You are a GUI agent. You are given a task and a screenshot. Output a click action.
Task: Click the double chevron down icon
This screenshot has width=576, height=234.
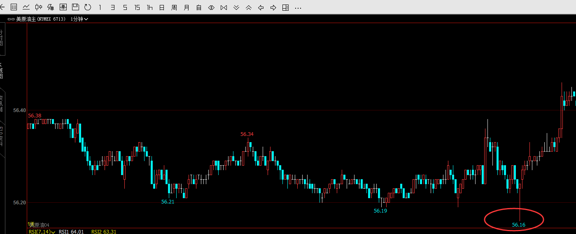[236, 7]
